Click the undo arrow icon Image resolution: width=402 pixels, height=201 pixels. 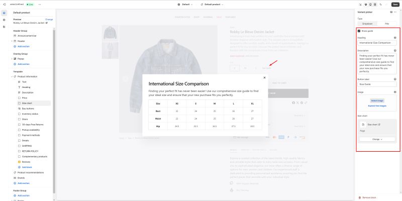point(381,5)
